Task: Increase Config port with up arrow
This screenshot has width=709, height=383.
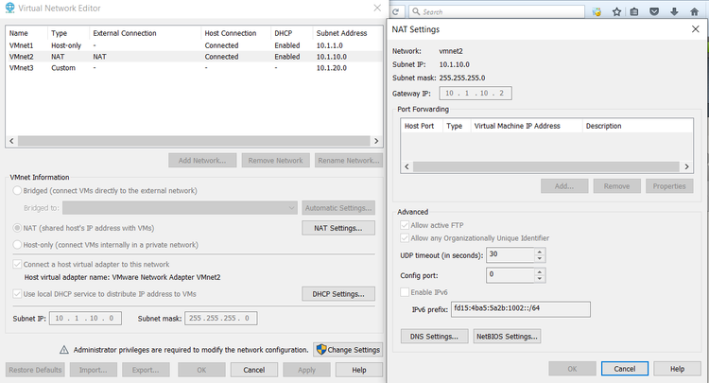Action: (540, 271)
